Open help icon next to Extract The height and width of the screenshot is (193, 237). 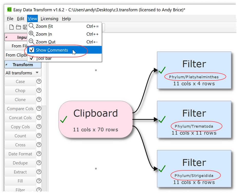click(39, 172)
